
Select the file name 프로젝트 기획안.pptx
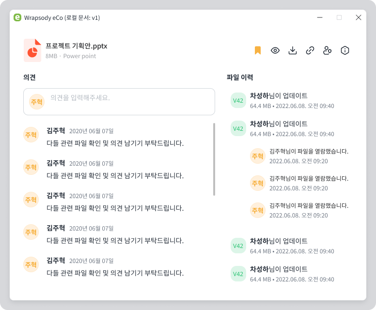click(x=77, y=46)
